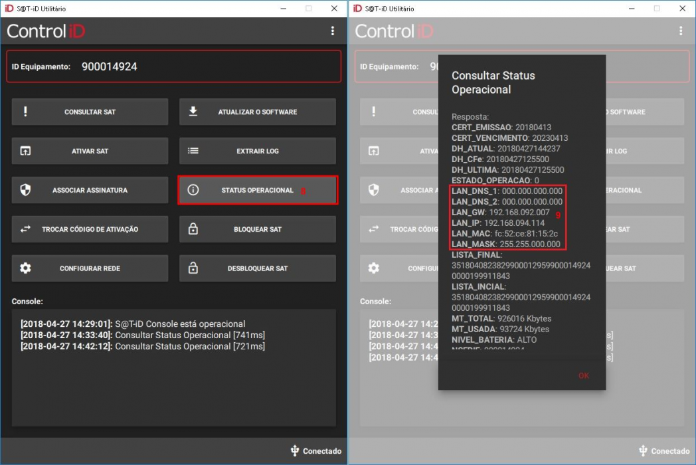Click the MT_TOTAL 926016 Kbytes line

(501, 318)
